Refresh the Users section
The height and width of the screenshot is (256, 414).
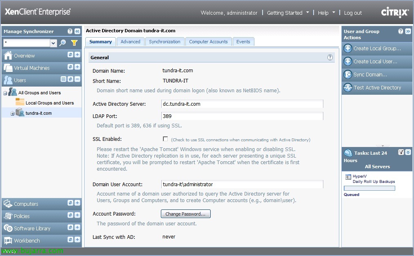(x=70, y=79)
